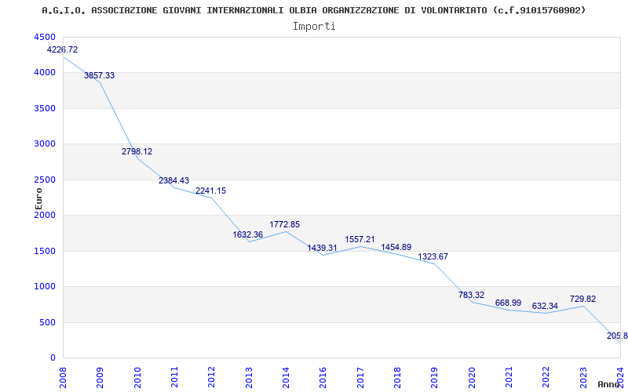This screenshot has width=628, height=392.
Task: Click the 2019 x-axis year label
Action: tap(435, 378)
